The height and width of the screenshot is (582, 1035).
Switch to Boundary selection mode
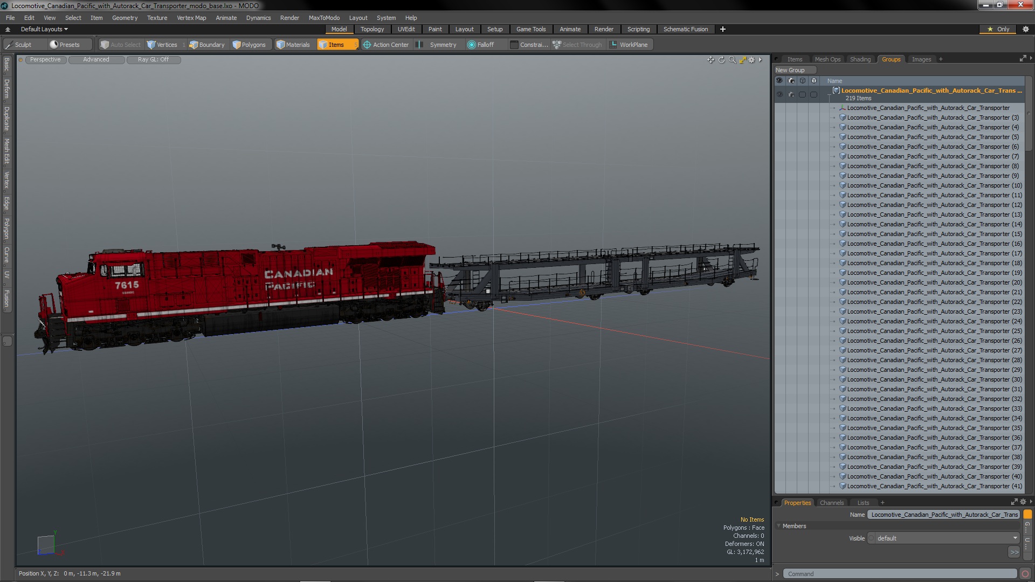pos(207,45)
